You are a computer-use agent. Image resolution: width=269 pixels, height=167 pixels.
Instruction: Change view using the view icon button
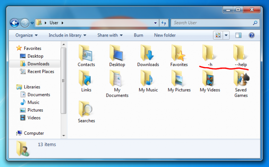[x=218, y=35]
